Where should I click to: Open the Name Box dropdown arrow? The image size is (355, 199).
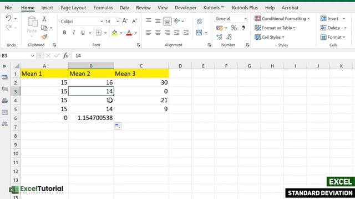point(33,55)
